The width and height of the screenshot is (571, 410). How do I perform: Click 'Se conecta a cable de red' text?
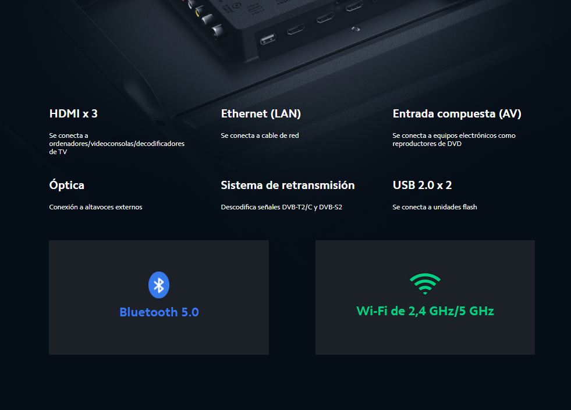260,136
